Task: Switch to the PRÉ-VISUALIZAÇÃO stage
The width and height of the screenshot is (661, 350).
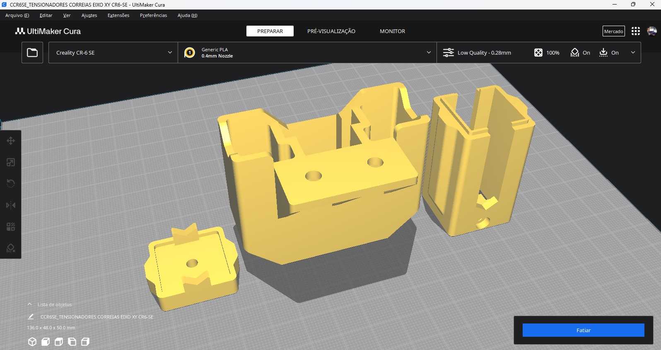Action: click(331, 31)
